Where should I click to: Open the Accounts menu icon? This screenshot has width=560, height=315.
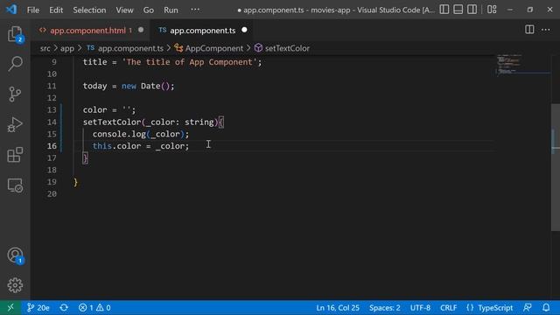[15, 255]
